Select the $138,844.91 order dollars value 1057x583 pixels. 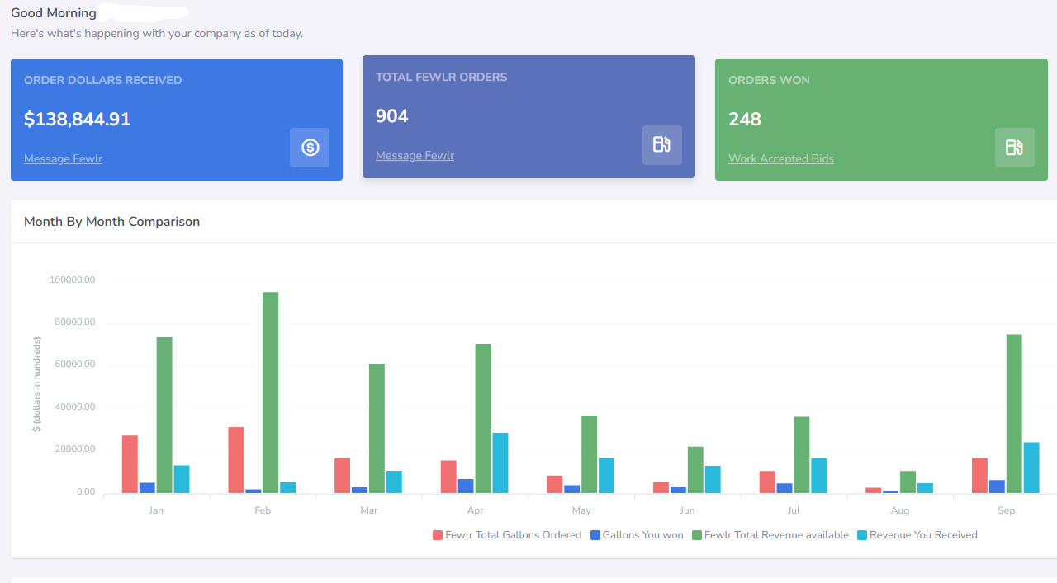[78, 119]
